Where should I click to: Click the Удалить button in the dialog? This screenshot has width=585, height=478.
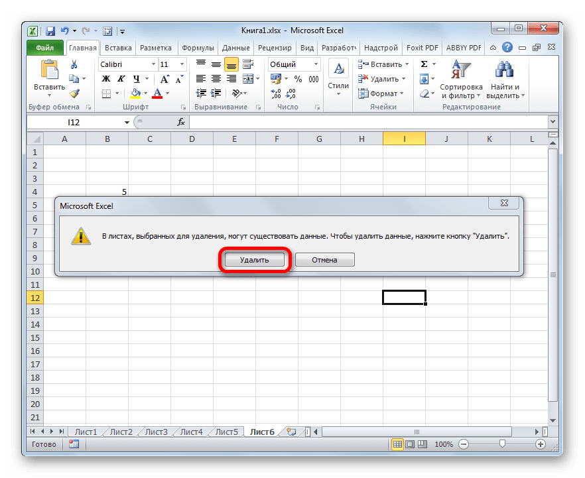(x=254, y=260)
